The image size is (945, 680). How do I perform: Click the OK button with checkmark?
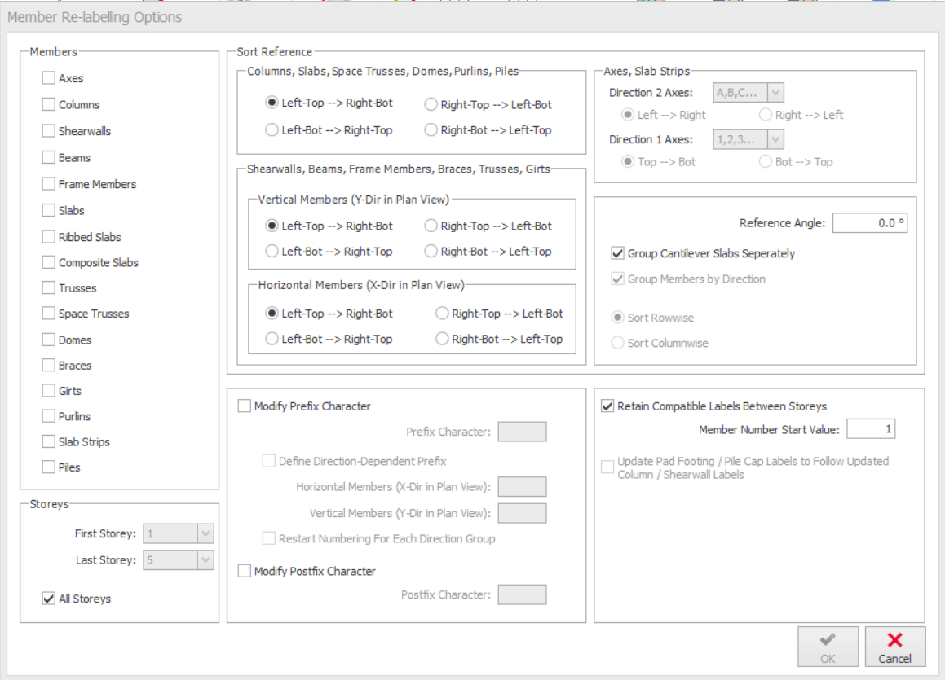(828, 647)
